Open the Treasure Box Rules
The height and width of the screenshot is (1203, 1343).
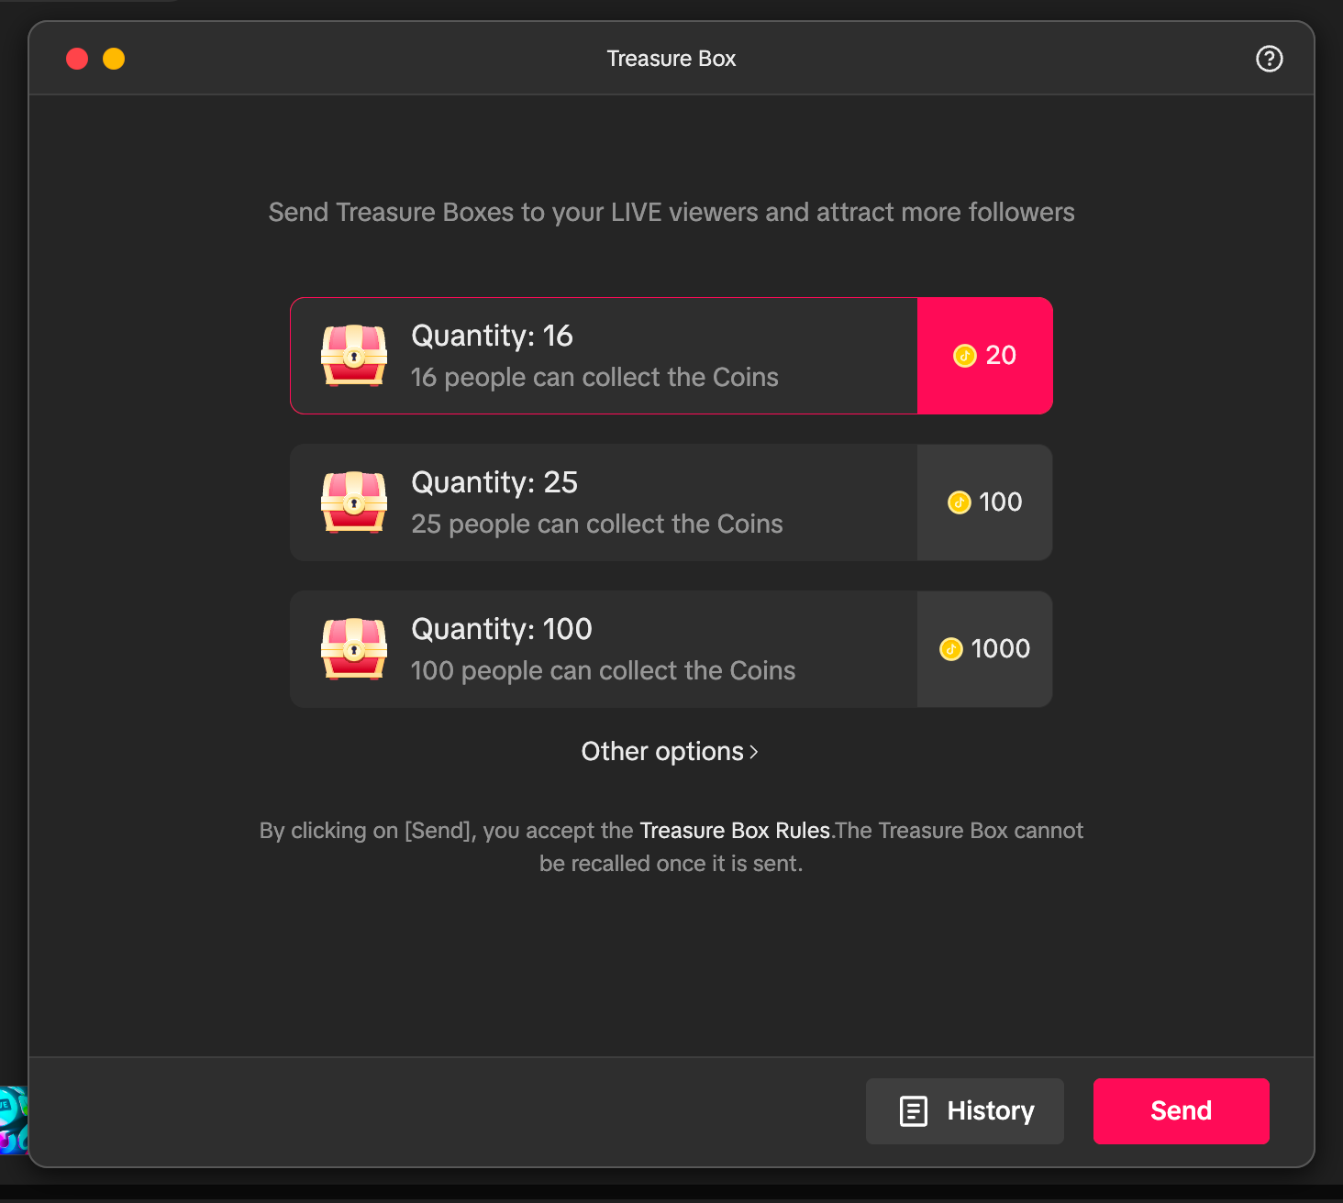[734, 830]
